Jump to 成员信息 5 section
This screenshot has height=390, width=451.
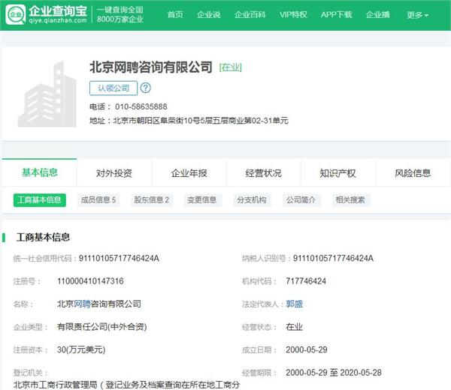pos(98,200)
